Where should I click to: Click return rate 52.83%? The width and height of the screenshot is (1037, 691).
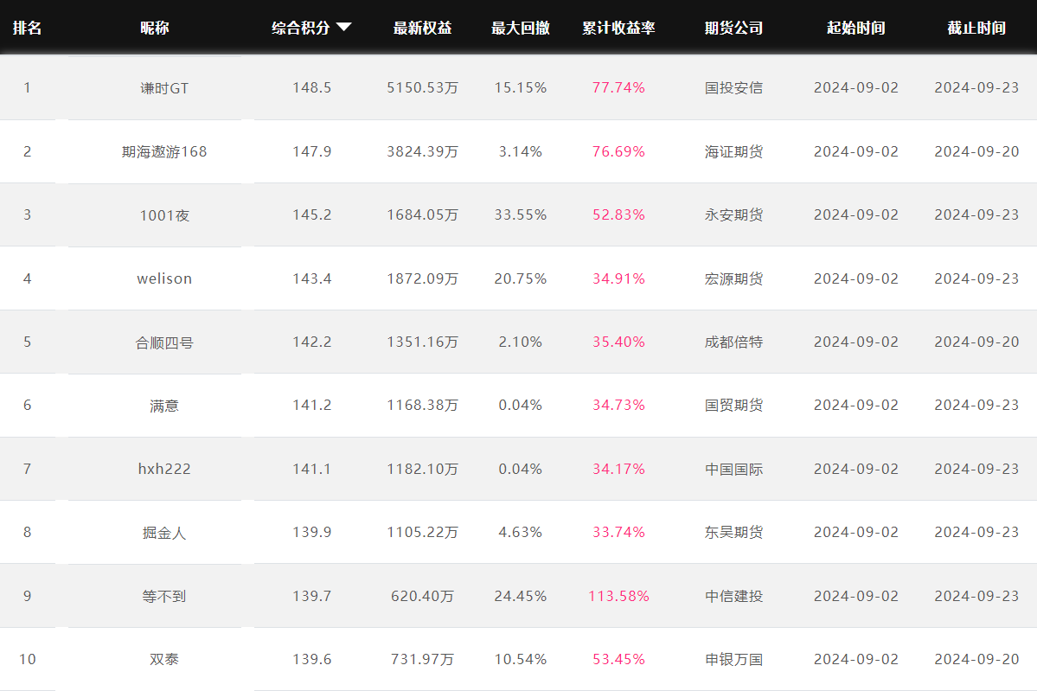(618, 214)
